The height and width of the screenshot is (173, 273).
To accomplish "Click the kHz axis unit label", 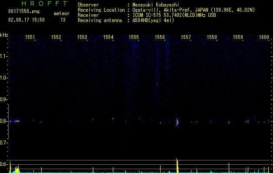I will point(4,35).
